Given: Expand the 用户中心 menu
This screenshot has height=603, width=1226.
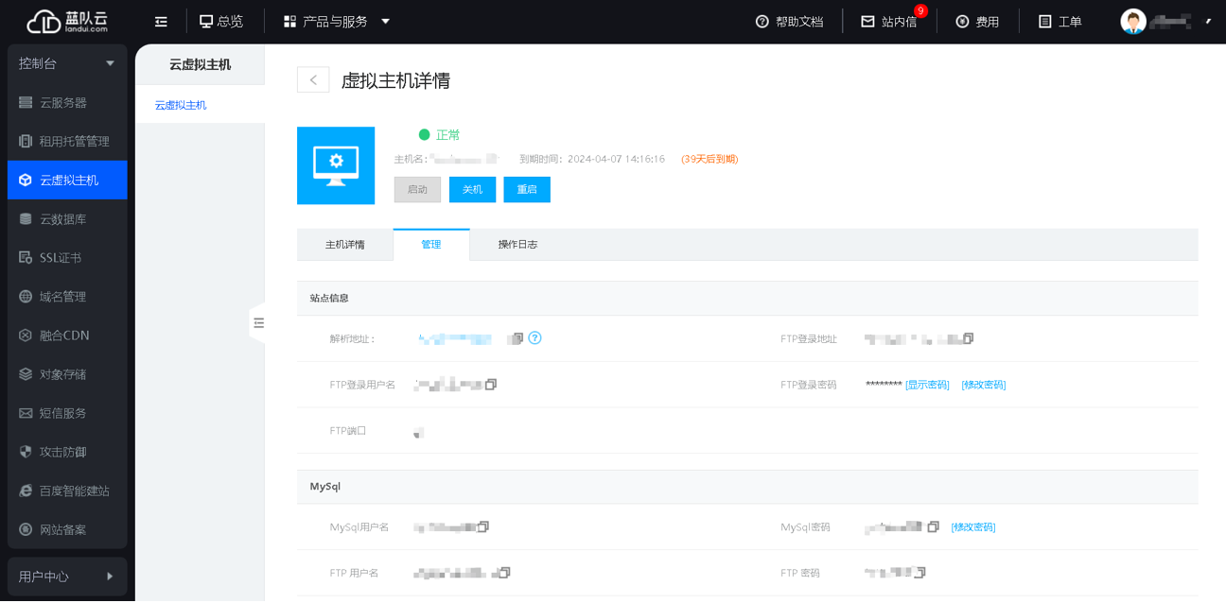Looking at the screenshot, I should point(110,576).
